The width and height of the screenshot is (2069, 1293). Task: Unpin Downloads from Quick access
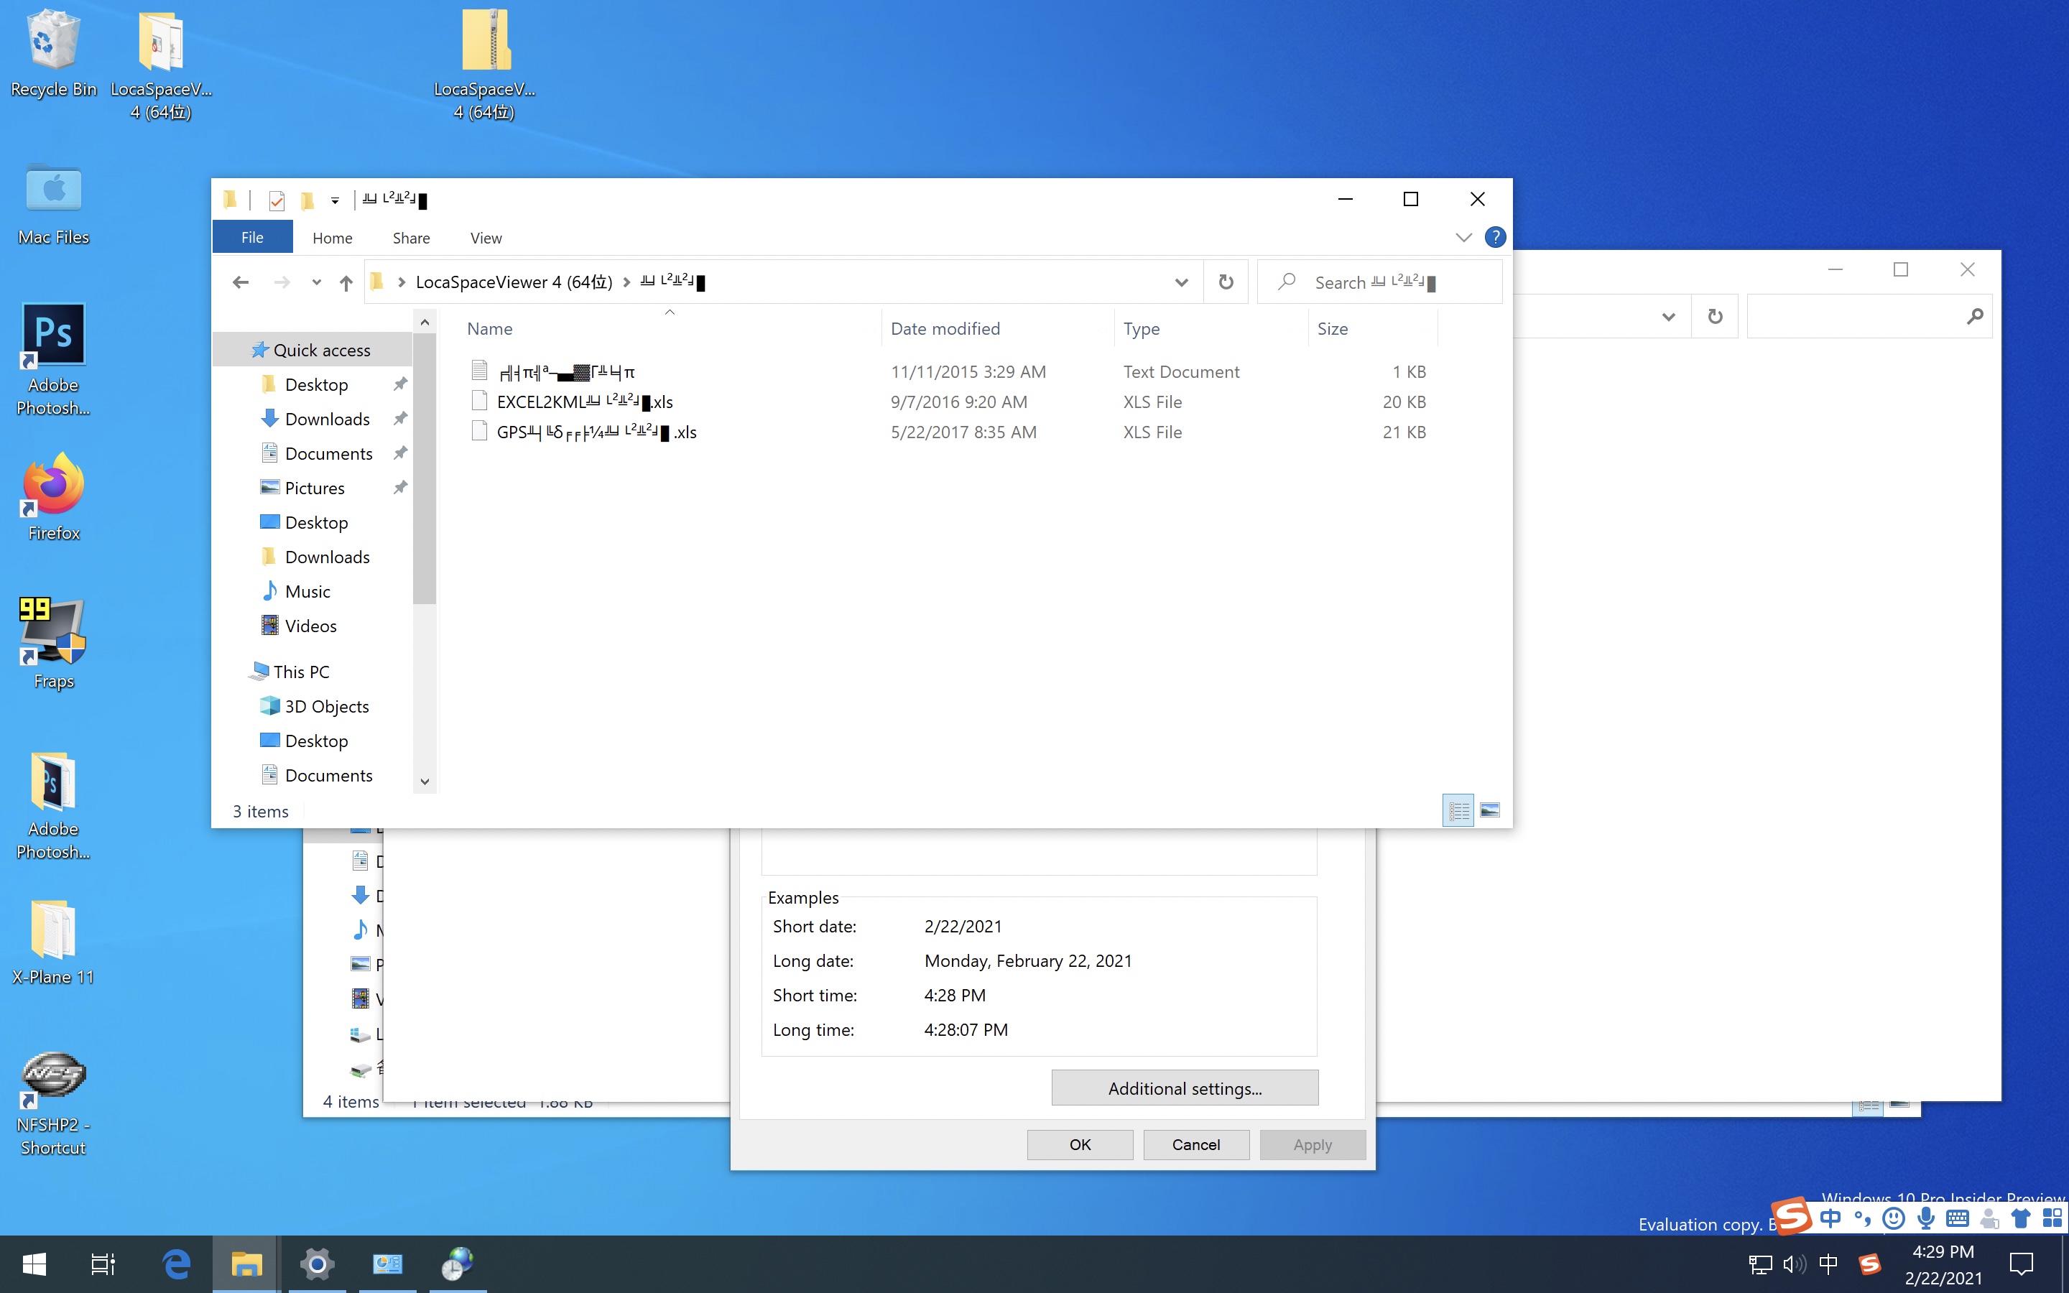coord(400,418)
